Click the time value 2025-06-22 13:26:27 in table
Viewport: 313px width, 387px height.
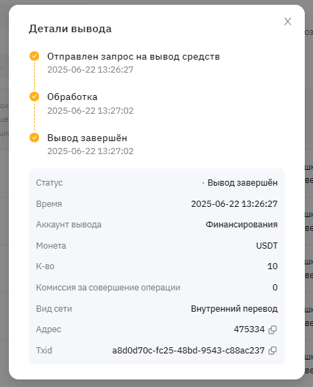pos(234,204)
